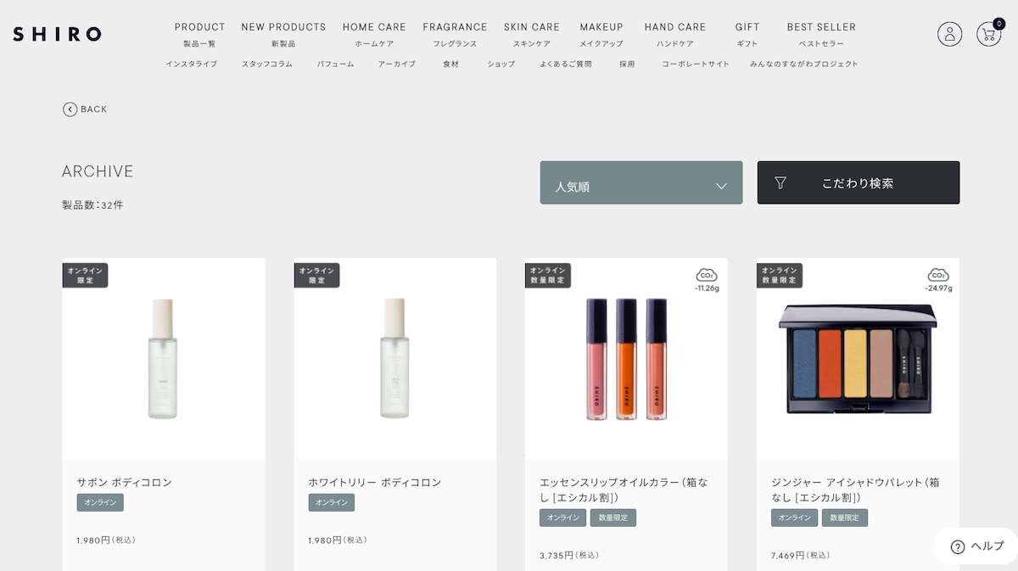The width and height of the screenshot is (1018, 571).
Task: Go to 採用 link
Action: (627, 64)
